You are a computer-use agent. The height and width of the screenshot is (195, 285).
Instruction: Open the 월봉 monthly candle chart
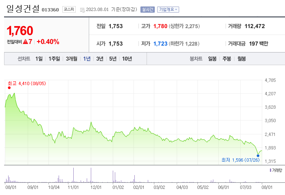[241, 59]
